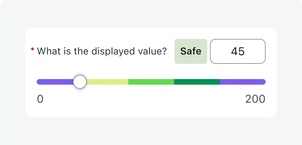
Task: Click the far left end of slider track
Action: click(x=38, y=82)
